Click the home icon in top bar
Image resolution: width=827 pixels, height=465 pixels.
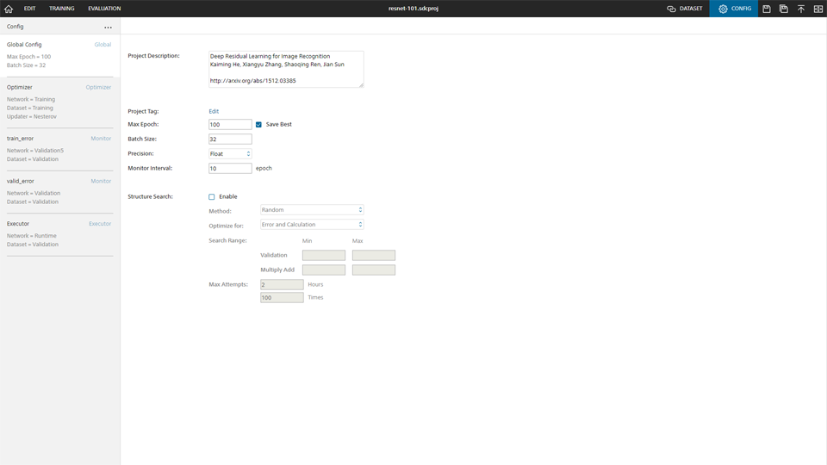[x=9, y=9]
